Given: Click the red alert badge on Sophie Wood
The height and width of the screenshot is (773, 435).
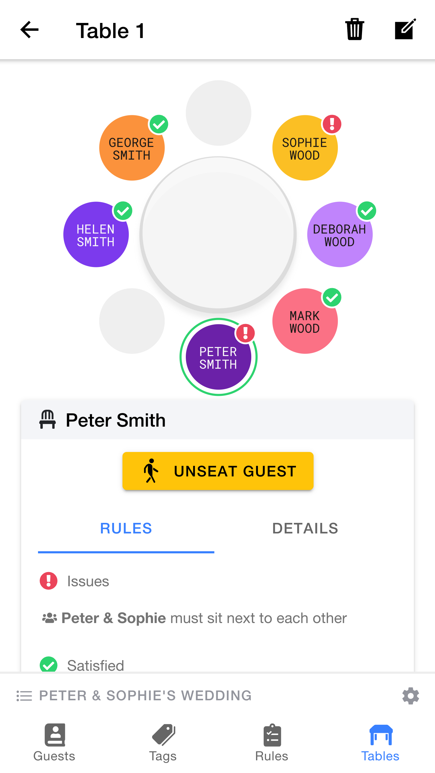Looking at the screenshot, I should [x=332, y=124].
